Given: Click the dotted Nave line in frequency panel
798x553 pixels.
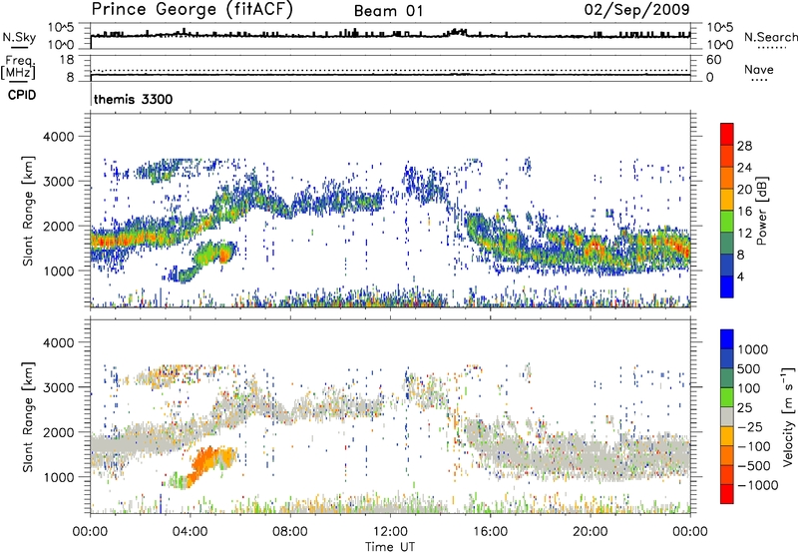Looking at the screenshot, I should tap(390, 70).
